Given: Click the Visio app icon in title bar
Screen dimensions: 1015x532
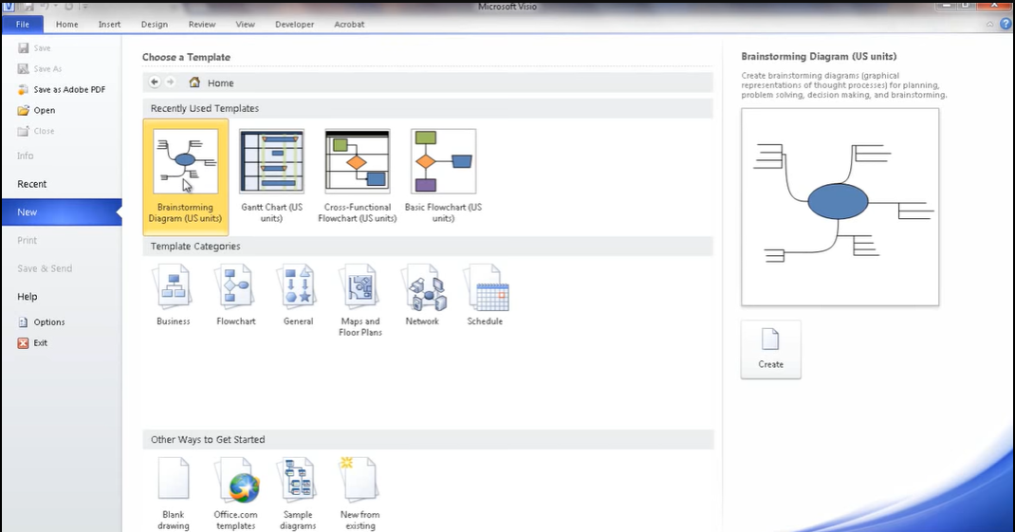Looking at the screenshot, I should (8, 6).
